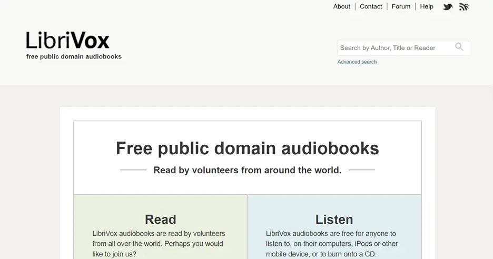Click the large 'Free public domain audiobooks' headline
The width and height of the screenshot is (493, 259).
point(247,148)
